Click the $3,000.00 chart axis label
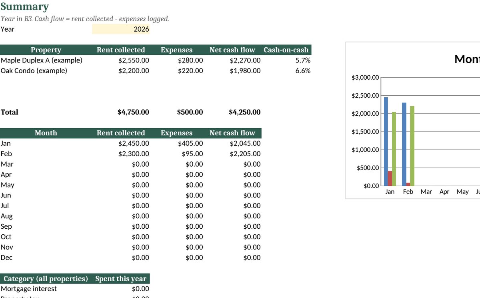 pos(365,78)
